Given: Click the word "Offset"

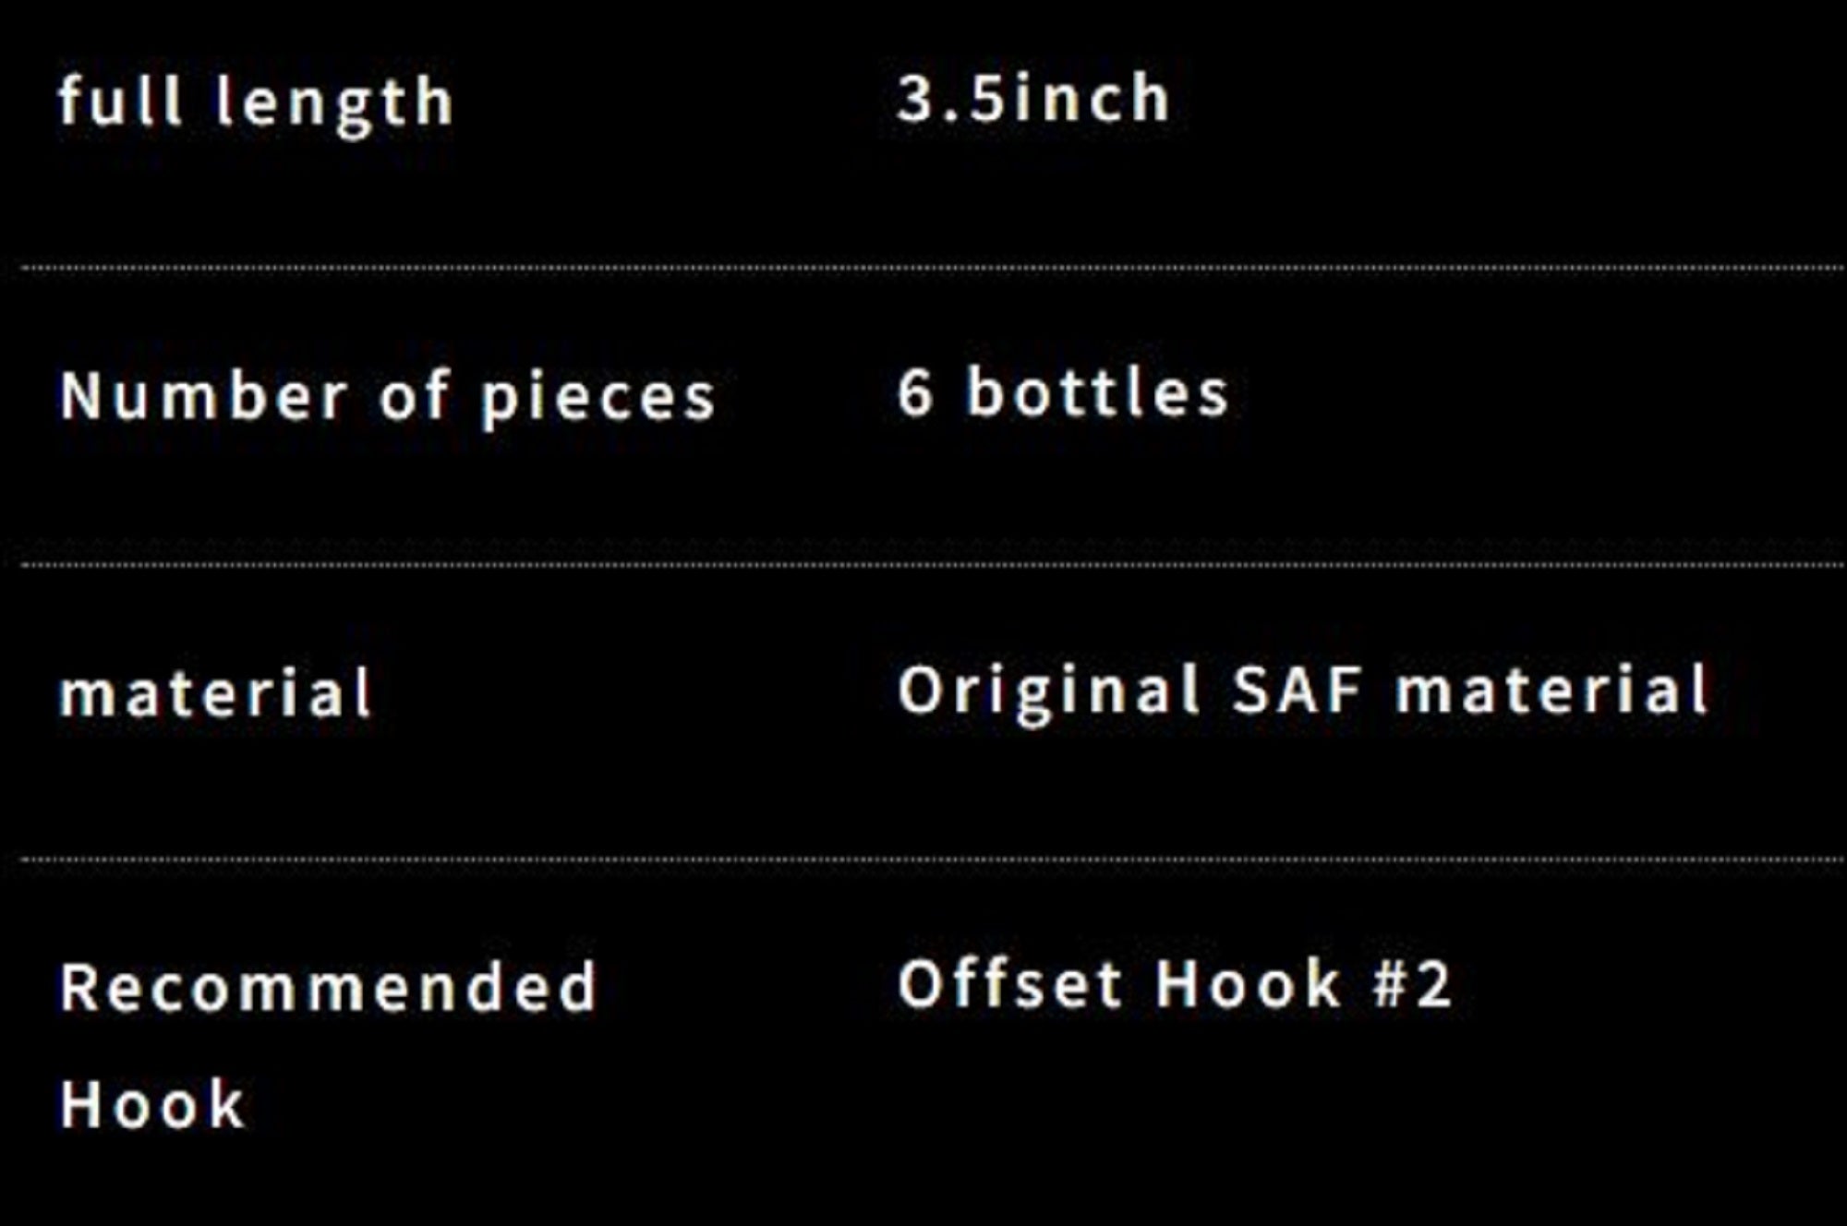Looking at the screenshot, I should click(x=1009, y=984).
